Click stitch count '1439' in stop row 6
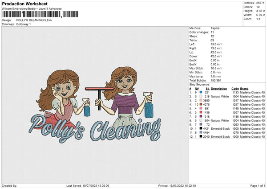Image resolution: width=267 pixels, height=189 pixels. click(x=206, y=113)
